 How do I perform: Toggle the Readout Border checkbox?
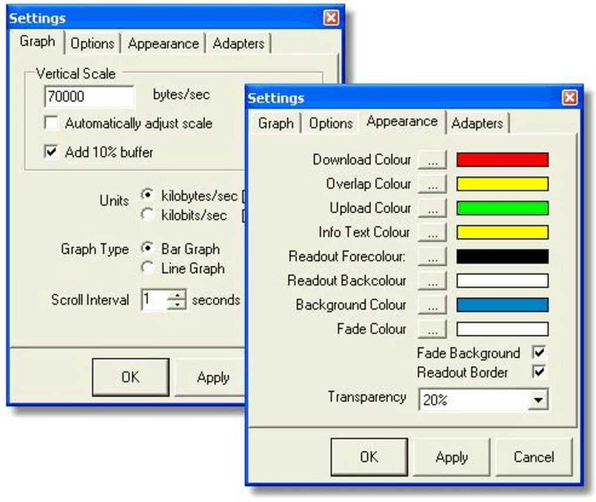539,372
